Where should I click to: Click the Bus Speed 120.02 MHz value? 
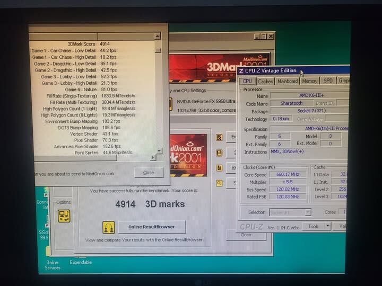point(288,189)
